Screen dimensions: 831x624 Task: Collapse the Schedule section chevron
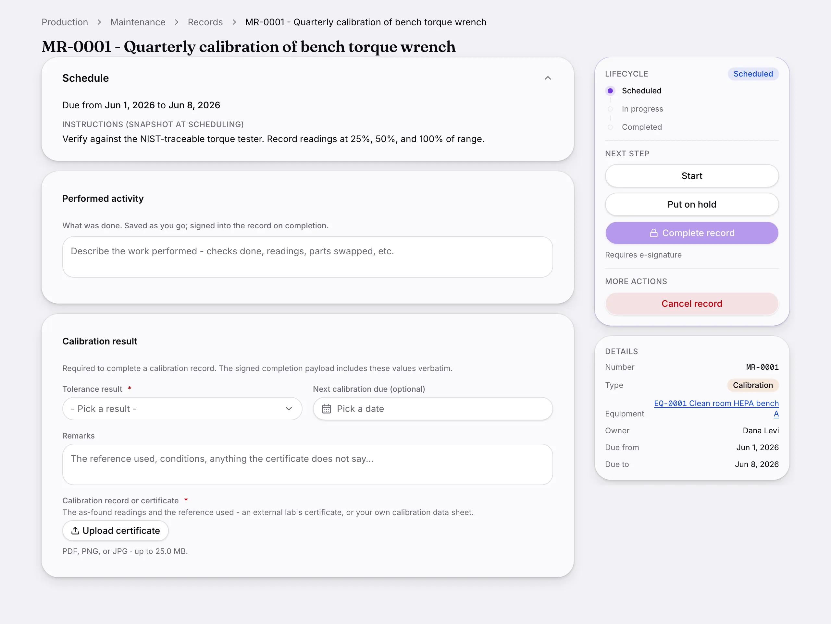point(548,78)
